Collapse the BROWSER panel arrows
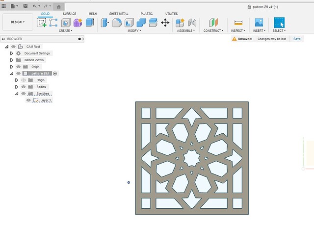The height and width of the screenshot is (245, 314). (x=3, y=39)
